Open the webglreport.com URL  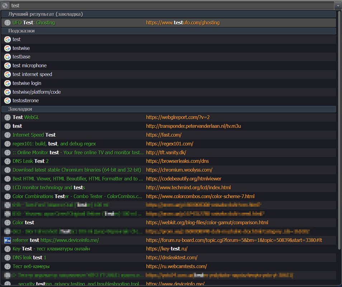[x=178, y=117]
